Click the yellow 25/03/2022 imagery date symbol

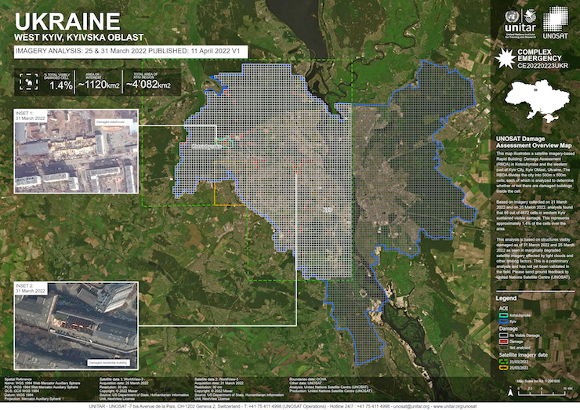pos(504,368)
